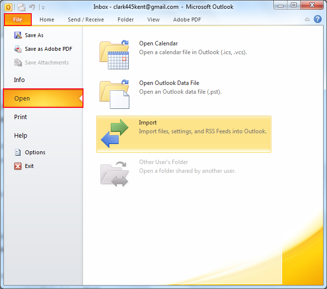Open the File tab
The width and height of the screenshot is (327, 289).
18,20
